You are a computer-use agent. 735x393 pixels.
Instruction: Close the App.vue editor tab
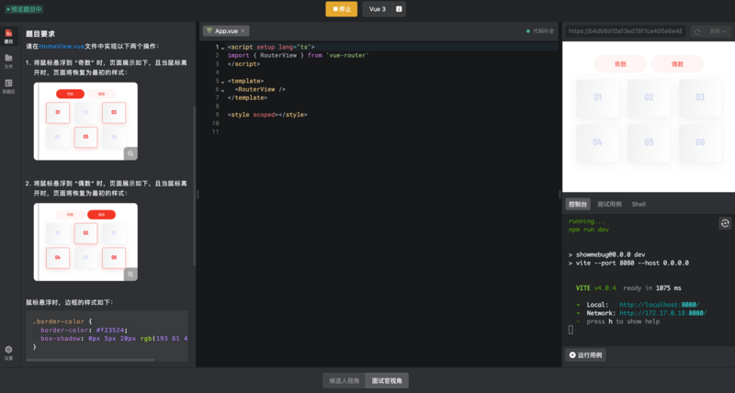(x=243, y=30)
